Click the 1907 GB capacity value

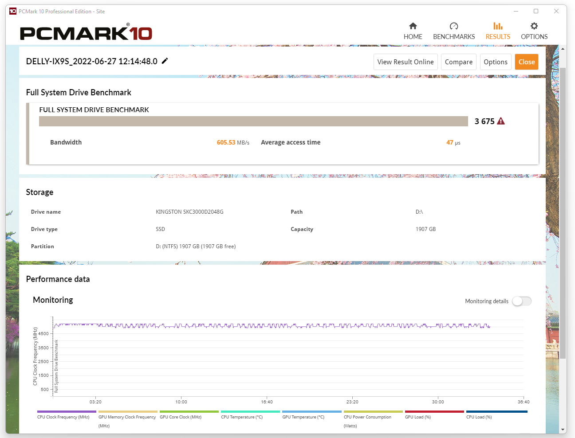[x=425, y=229]
